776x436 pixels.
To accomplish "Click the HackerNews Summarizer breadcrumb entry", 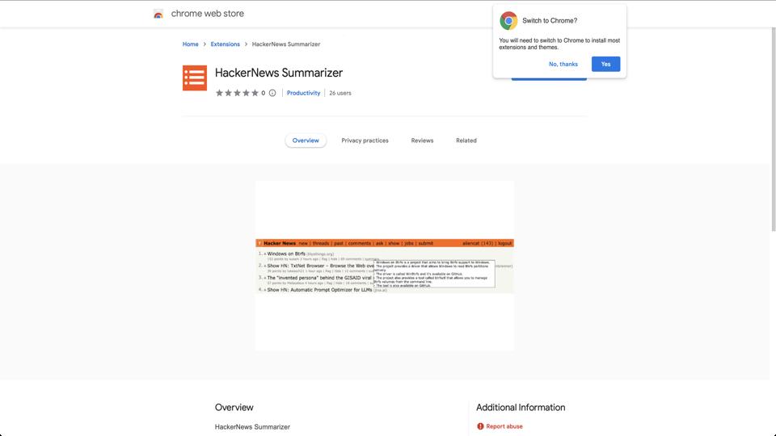I will pos(286,44).
